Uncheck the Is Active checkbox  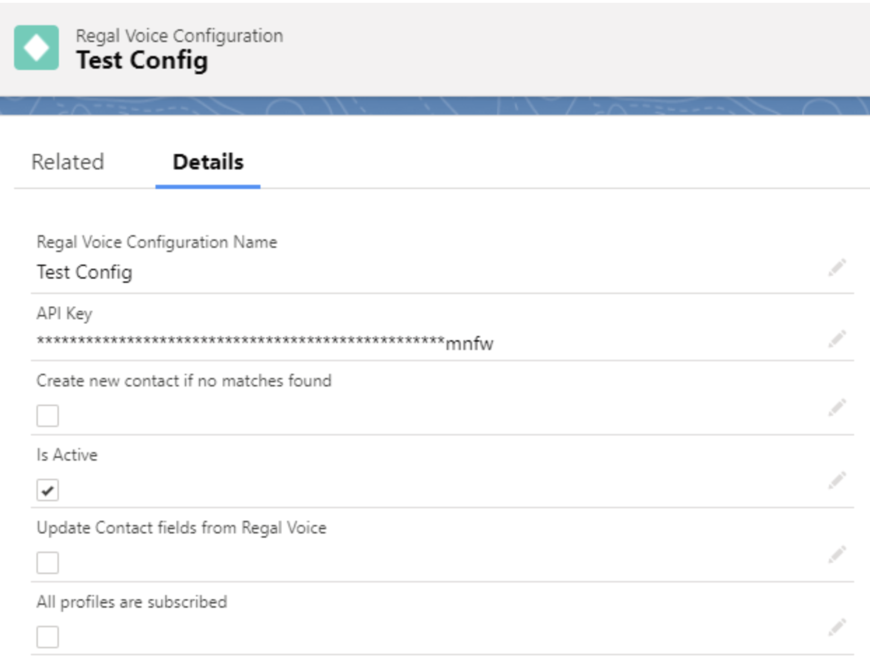click(48, 490)
